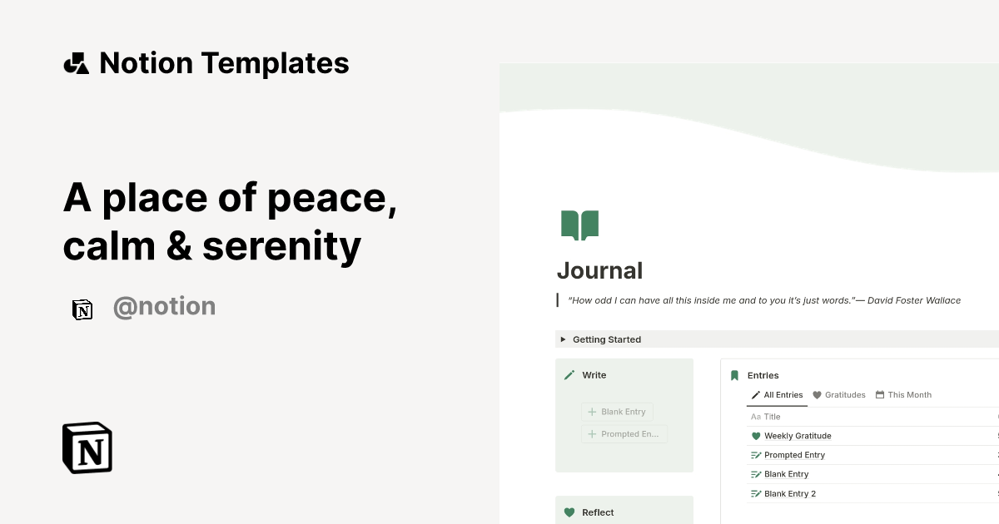Screen dimensions: 999x524
Task: Select the pencil icon next to Write
Action: pyautogui.click(x=570, y=375)
